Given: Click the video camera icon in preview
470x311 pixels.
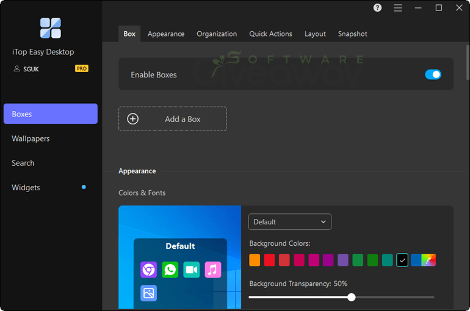Looking at the screenshot, I should [192, 270].
